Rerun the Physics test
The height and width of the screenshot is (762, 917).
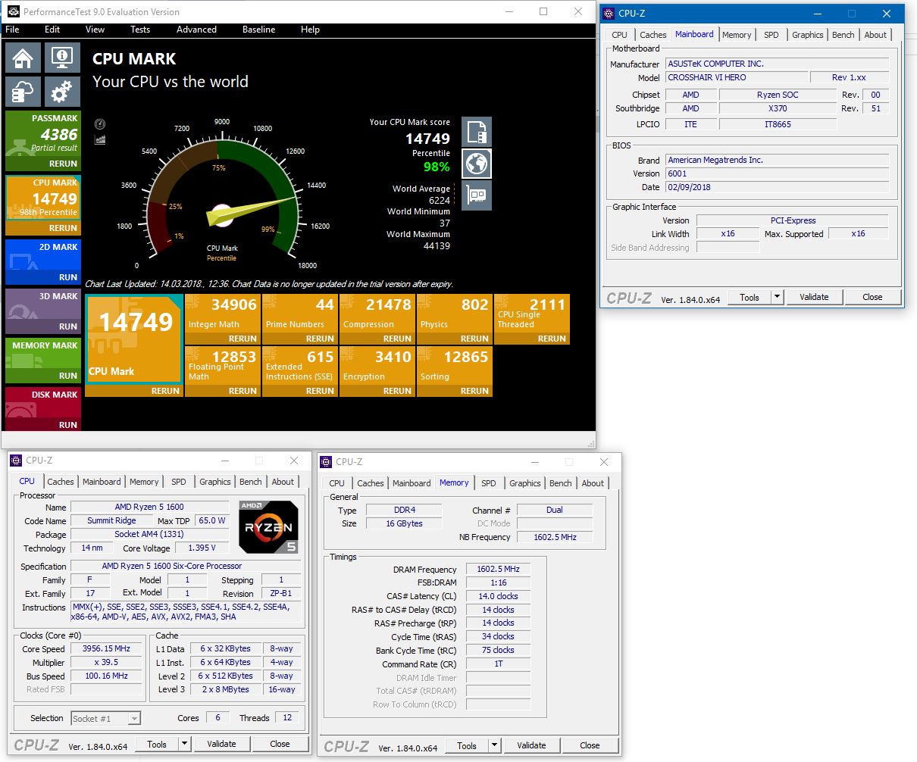[x=474, y=339]
